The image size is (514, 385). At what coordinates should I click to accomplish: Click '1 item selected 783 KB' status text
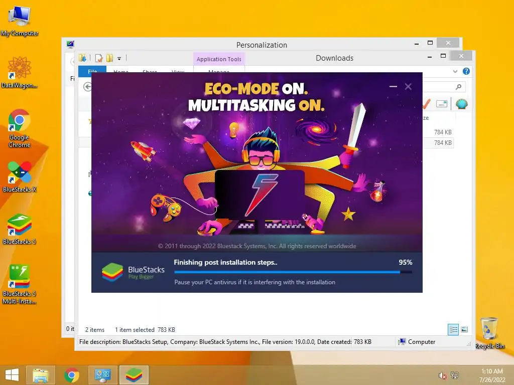tap(145, 330)
